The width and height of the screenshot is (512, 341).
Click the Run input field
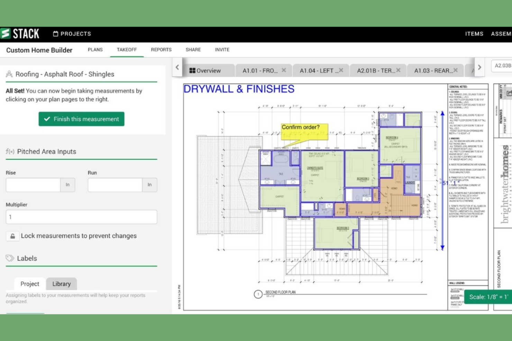tap(115, 185)
